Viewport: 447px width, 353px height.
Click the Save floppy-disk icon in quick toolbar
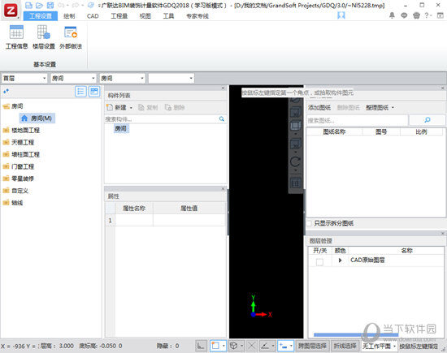coord(50,5)
